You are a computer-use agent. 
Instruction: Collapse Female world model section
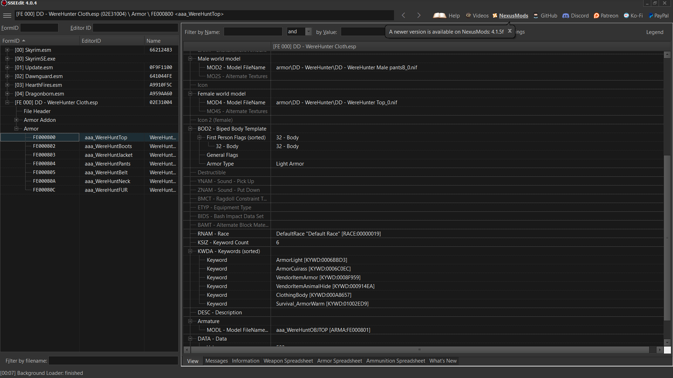190,93
